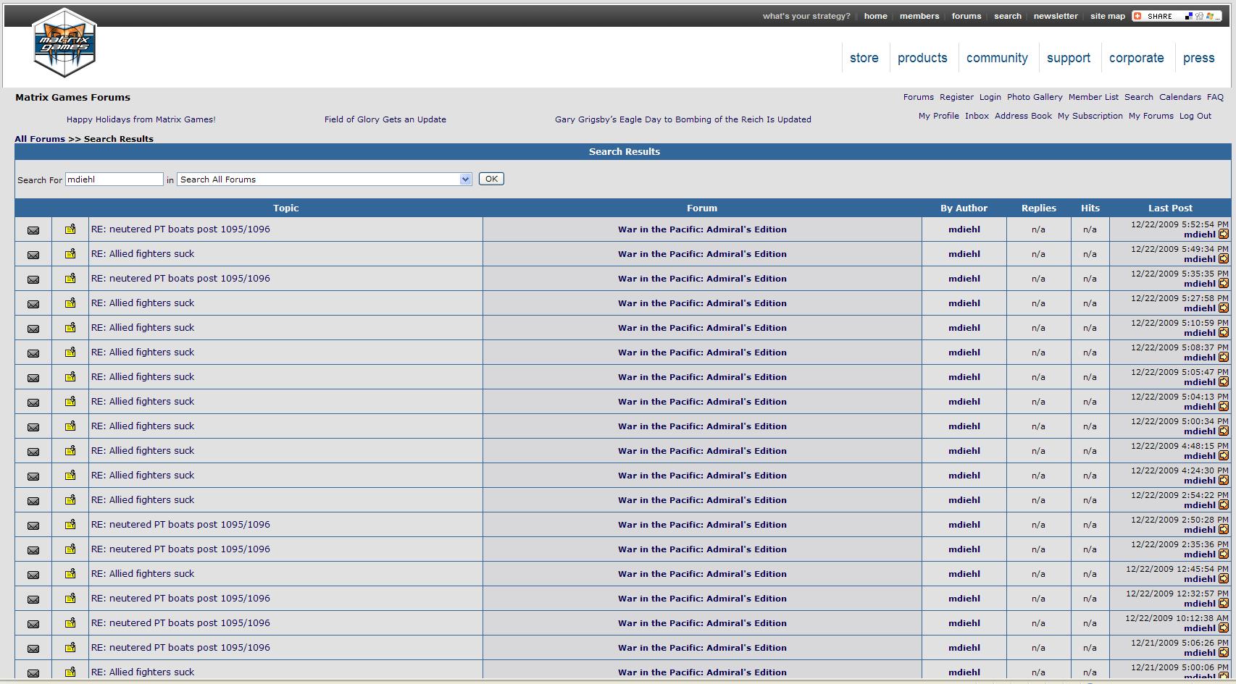Click yellow post icon in the 12/21/2009 5:06:26 PM row
This screenshot has height=684, width=1236.
click(70, 648)
